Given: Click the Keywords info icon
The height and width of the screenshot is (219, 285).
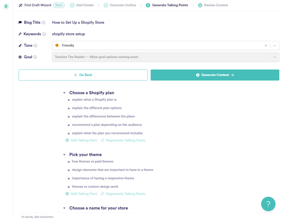Looking at the screenshot, I should click(44, 34).
